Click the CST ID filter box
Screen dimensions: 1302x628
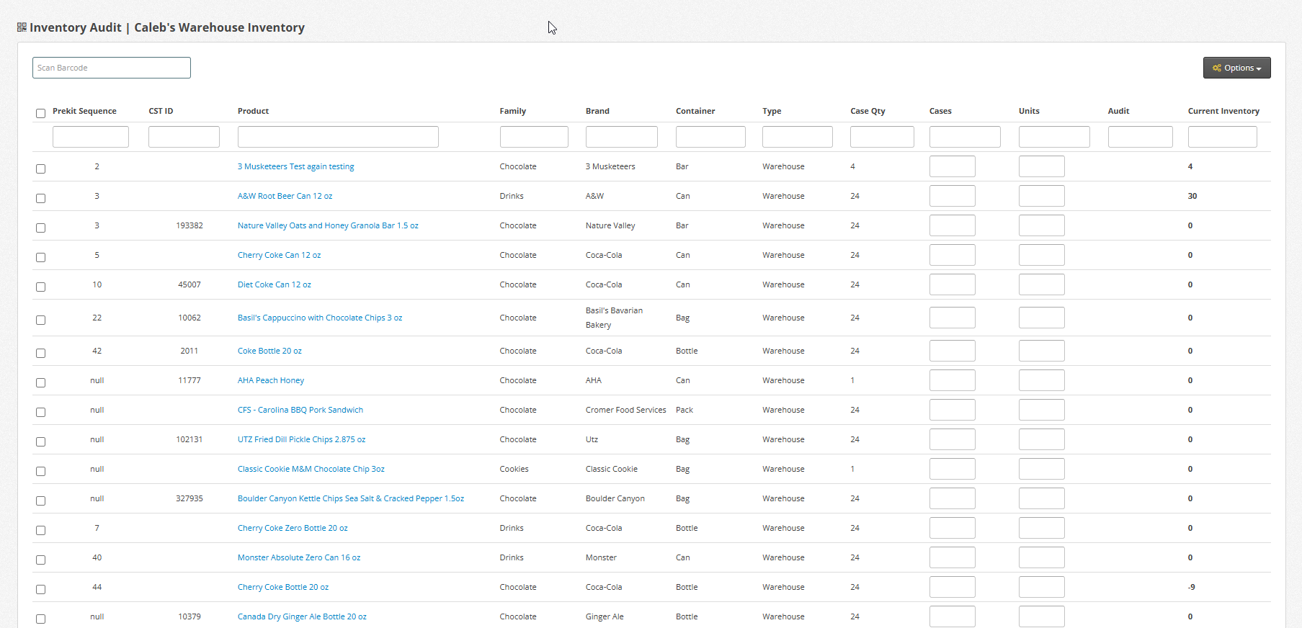click(184, 137)
